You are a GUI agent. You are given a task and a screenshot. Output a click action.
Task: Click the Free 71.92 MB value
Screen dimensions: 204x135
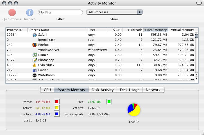coord(94,102)
